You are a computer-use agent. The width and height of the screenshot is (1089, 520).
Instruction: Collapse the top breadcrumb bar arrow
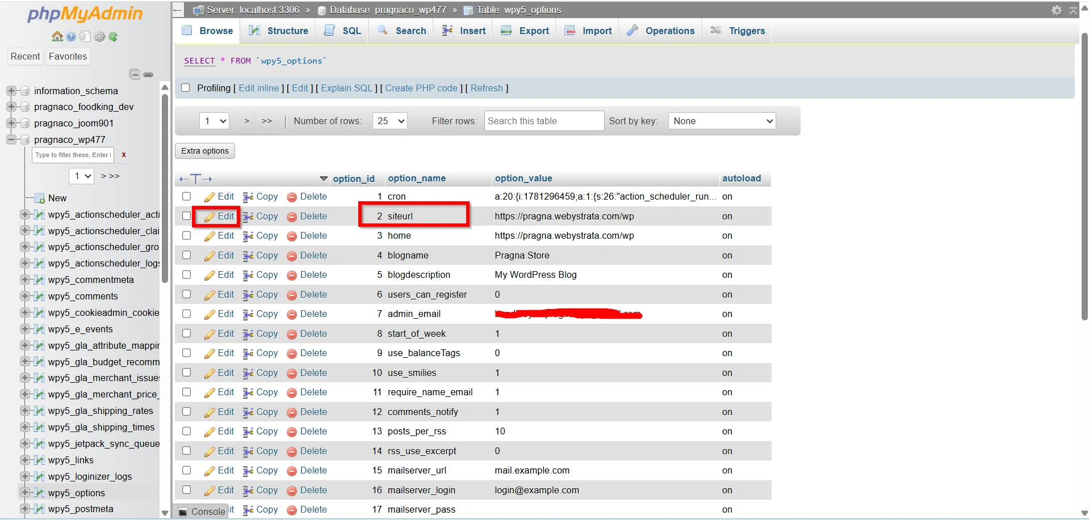click(x=1073, y=10)
